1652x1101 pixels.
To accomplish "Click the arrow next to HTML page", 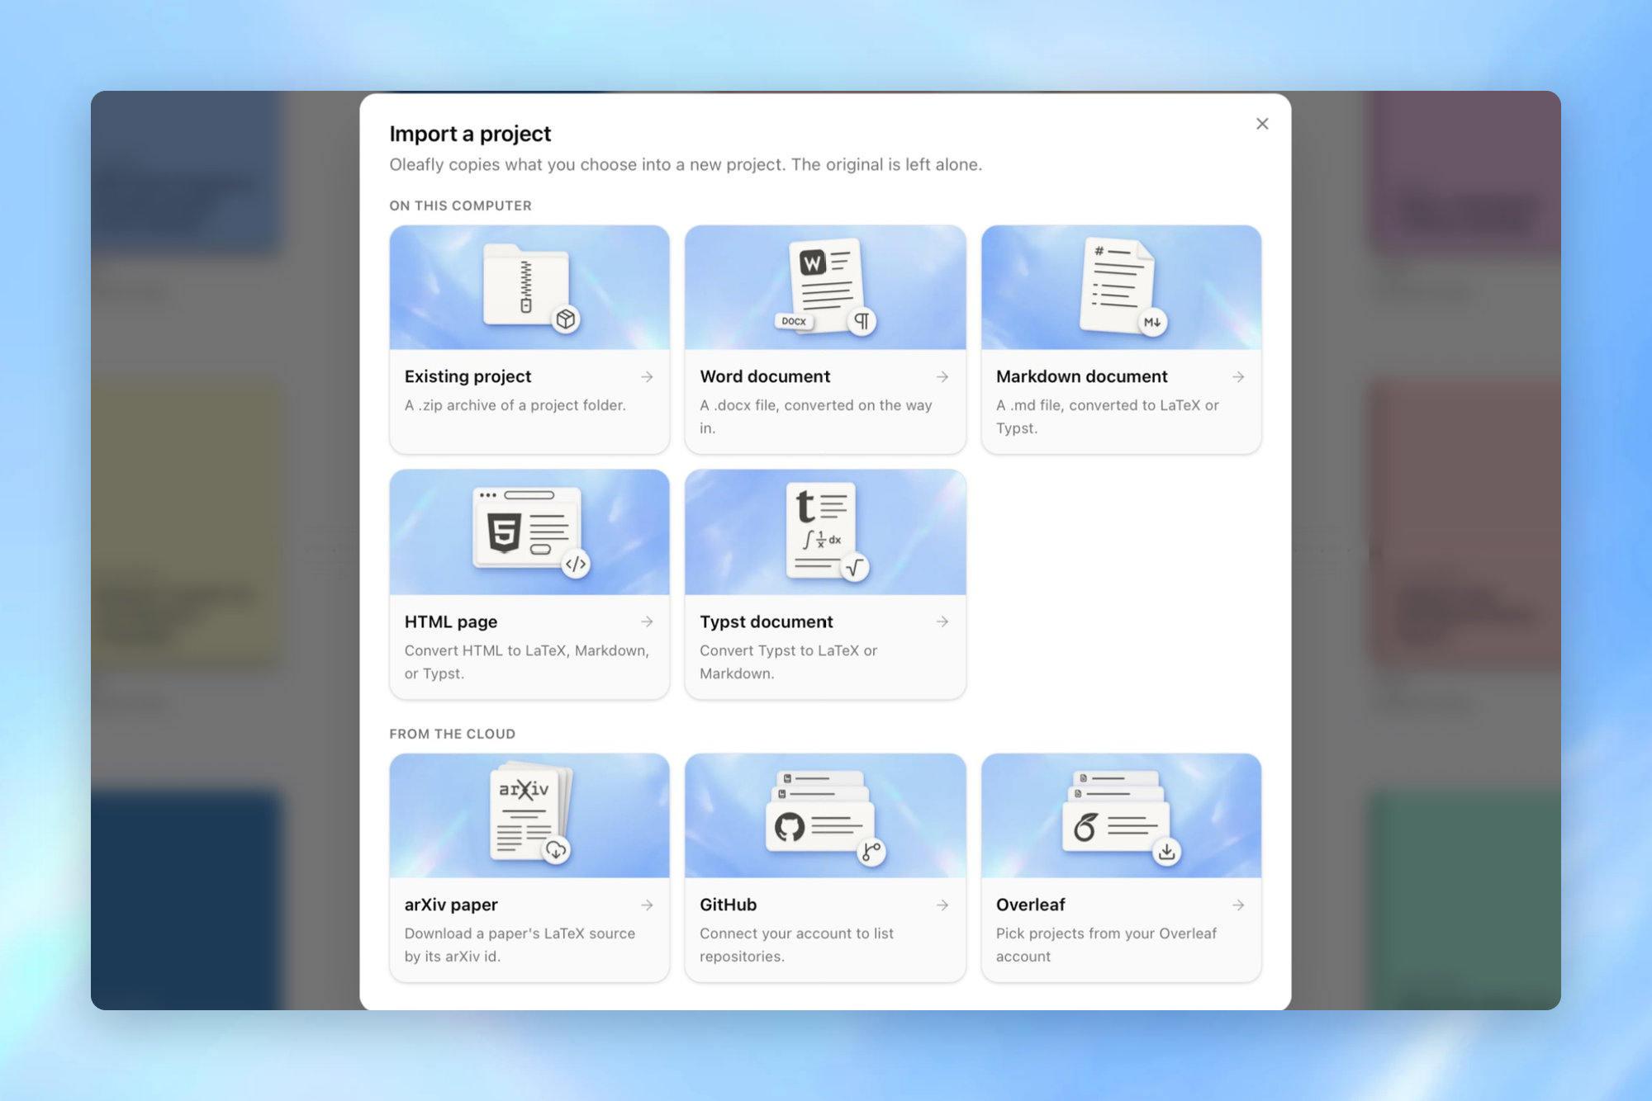I will 647,621.
